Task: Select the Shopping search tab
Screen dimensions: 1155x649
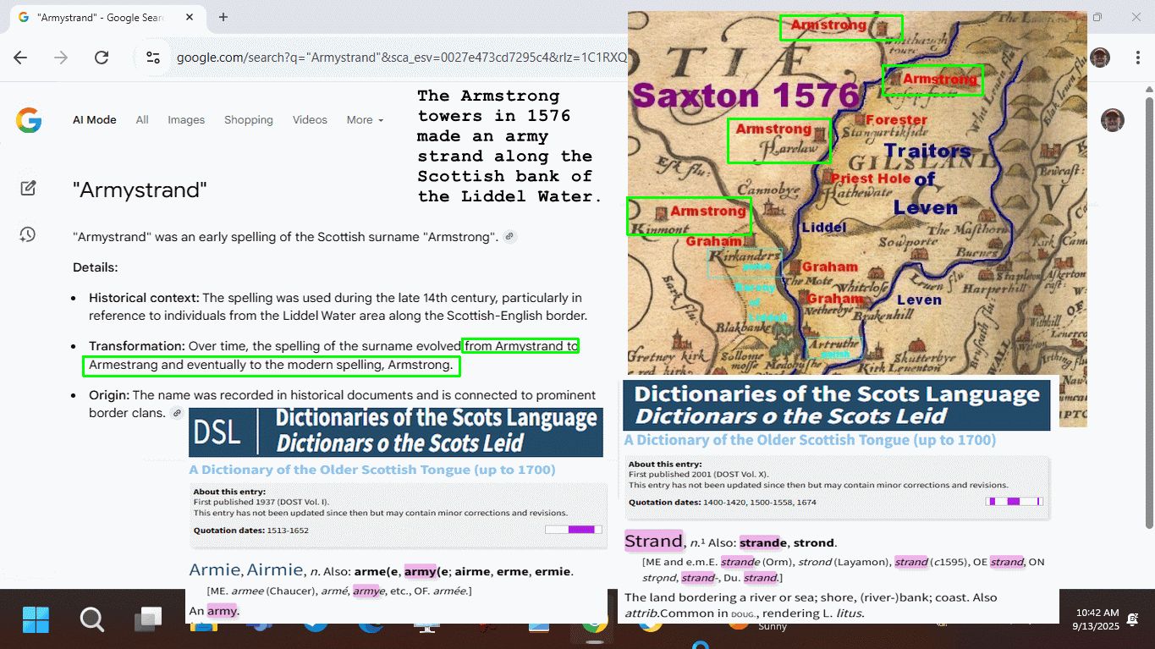Action: 248,120
